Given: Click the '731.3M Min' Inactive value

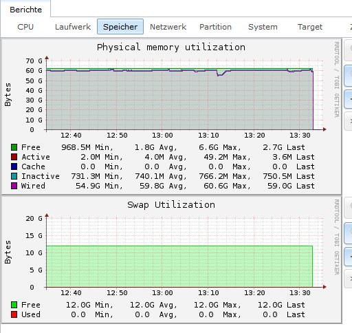Looking at the screenshot, I should (97, 176).
